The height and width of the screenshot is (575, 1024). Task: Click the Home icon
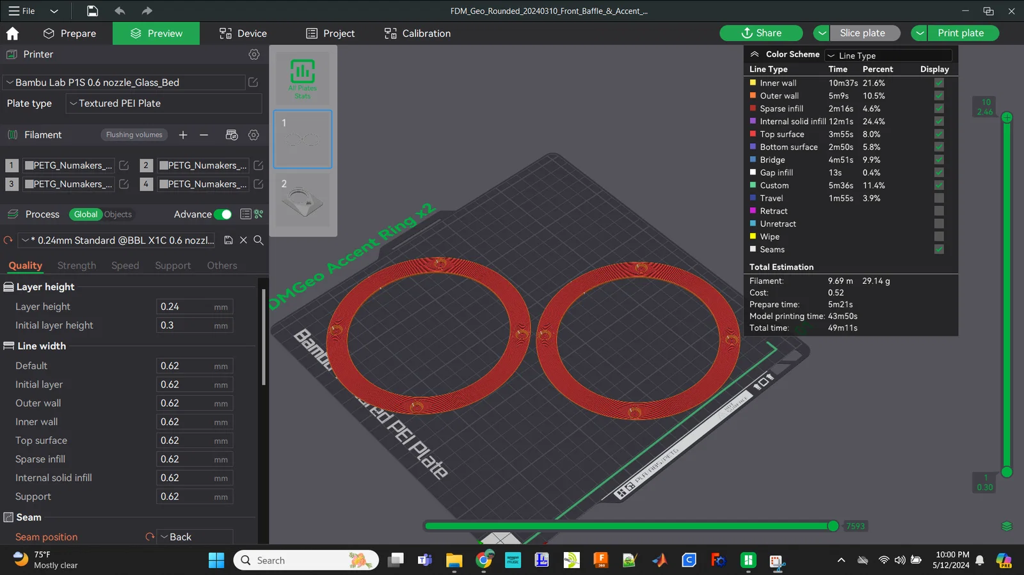pos(12,33)
